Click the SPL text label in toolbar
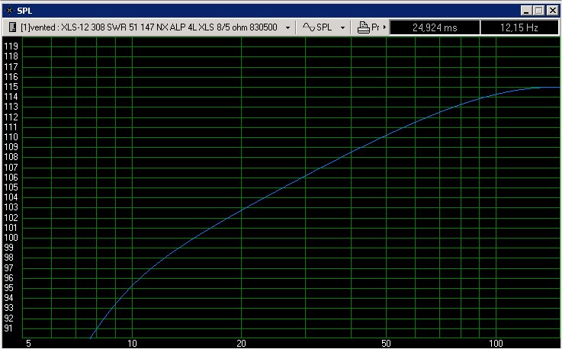 click(324, 27)
